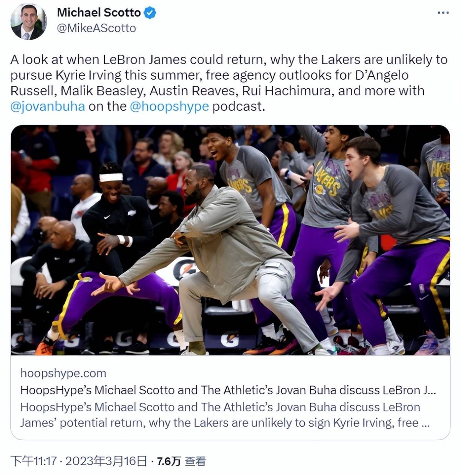This screenshot has height=474, width=461.
Task: Click the 2023年3月16日 date
Action: tap(106, 461)
